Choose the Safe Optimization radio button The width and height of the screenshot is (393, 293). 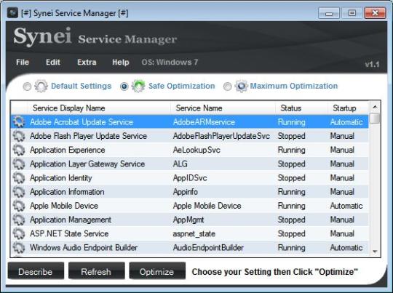[x=124, y=87]
